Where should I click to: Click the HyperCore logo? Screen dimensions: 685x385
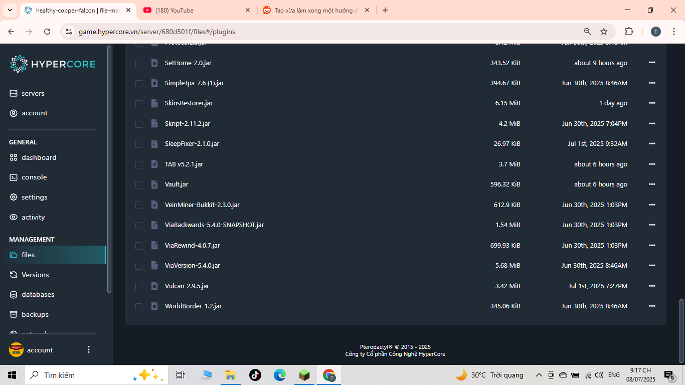(x=53, y=64)
